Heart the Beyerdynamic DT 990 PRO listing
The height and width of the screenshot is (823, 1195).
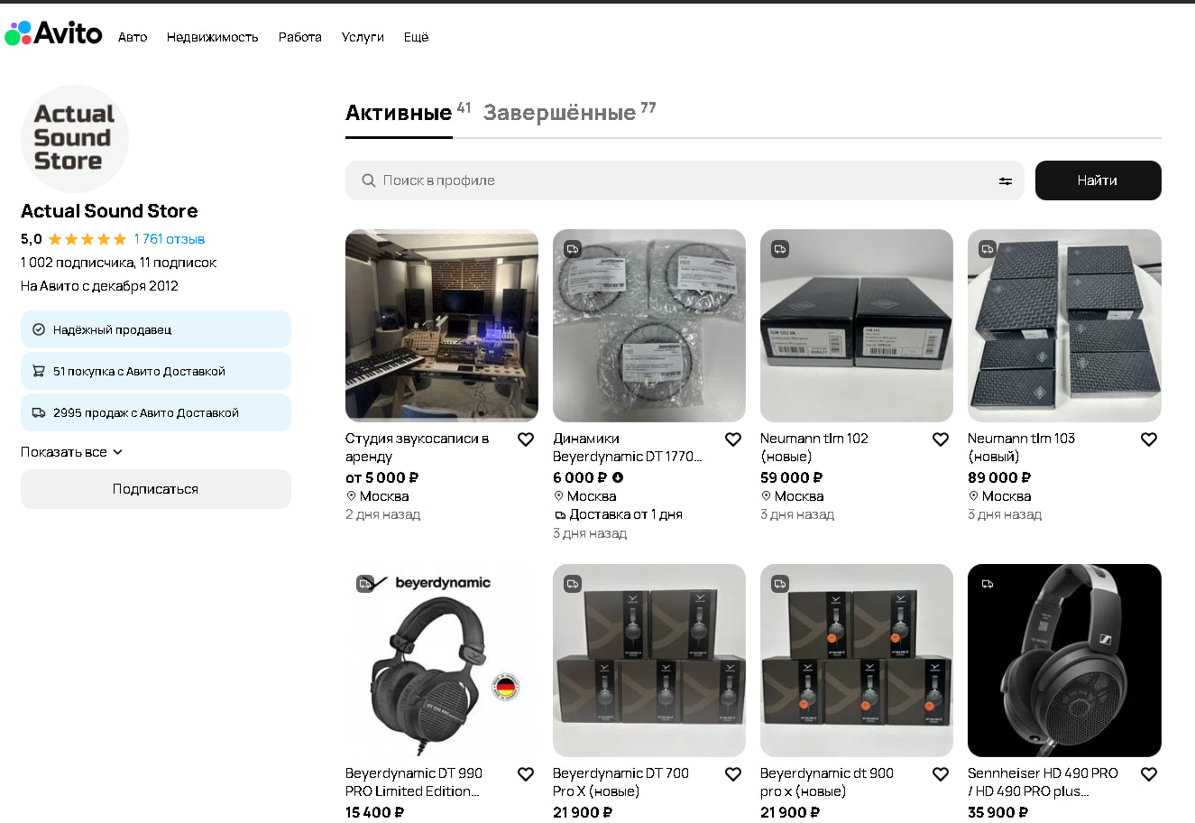click(x=526, y=774)
